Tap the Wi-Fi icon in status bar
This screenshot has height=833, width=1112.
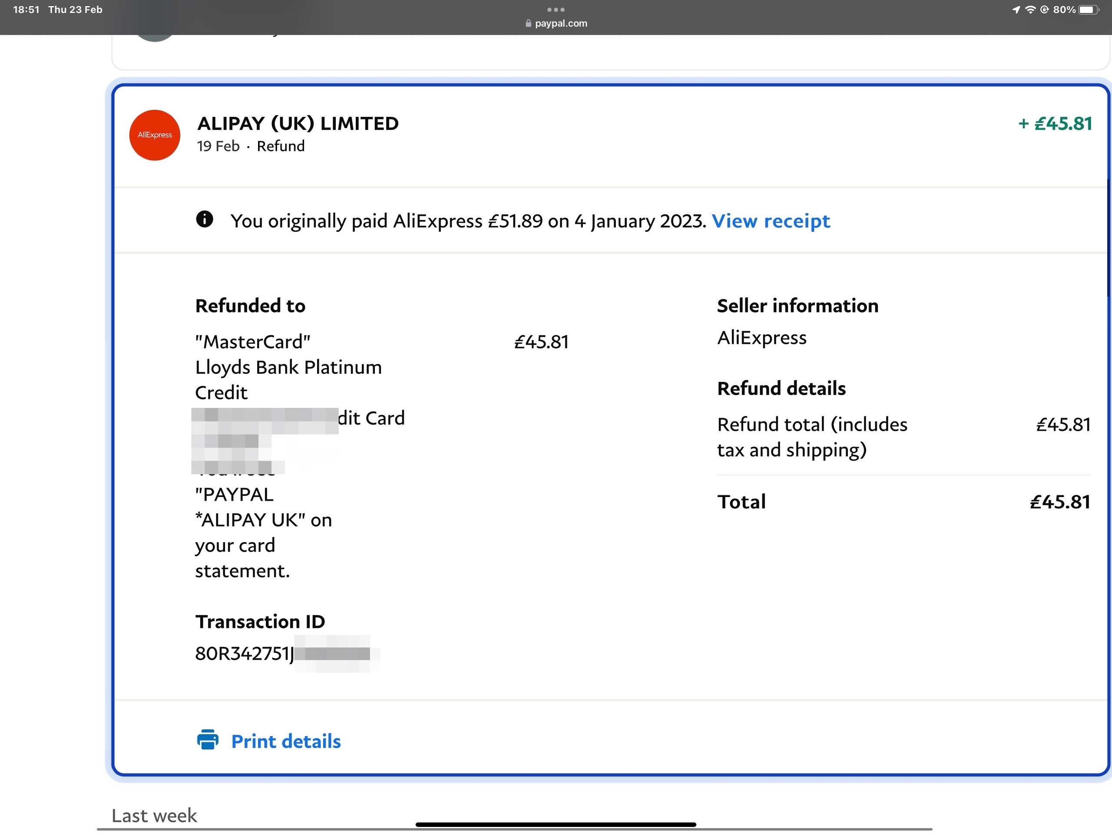1030,10
